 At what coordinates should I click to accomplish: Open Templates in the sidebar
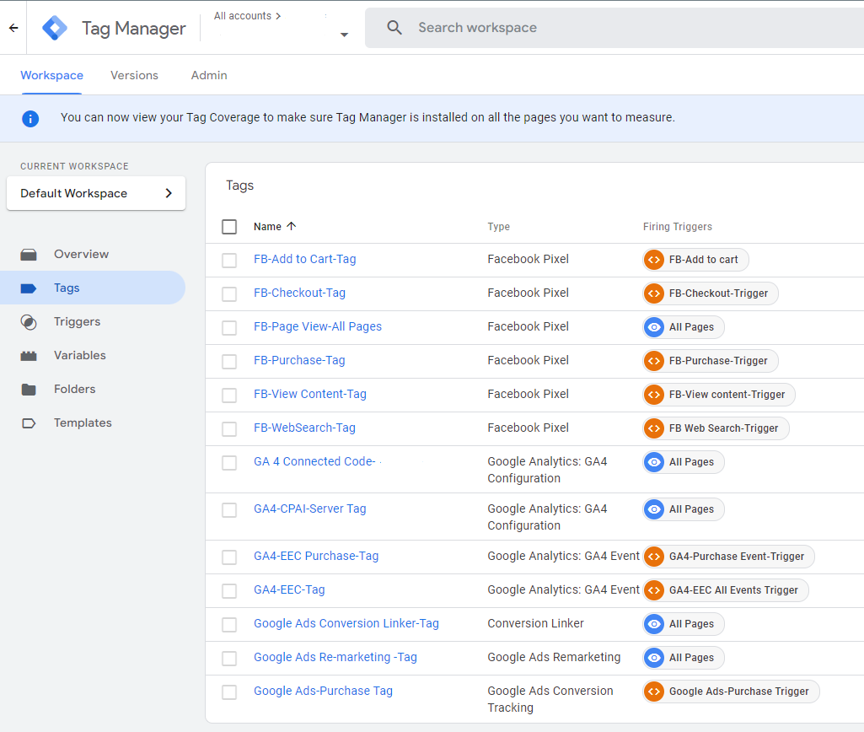pos(93,423)
